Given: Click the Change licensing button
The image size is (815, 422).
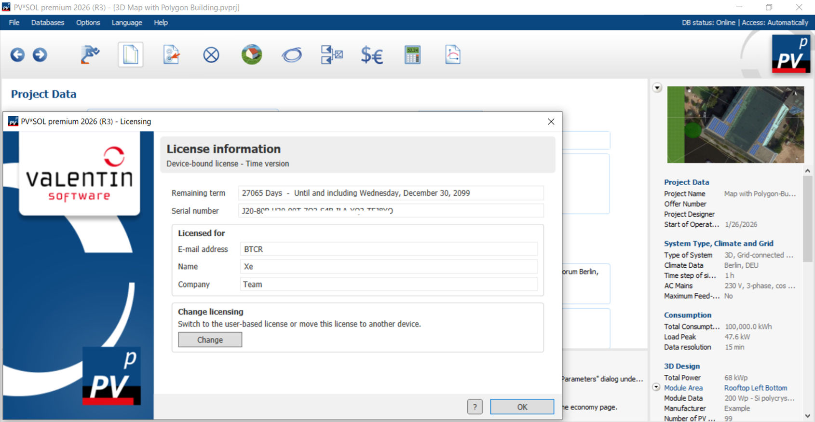Looking at the screenshot, I should coord(210,340).
